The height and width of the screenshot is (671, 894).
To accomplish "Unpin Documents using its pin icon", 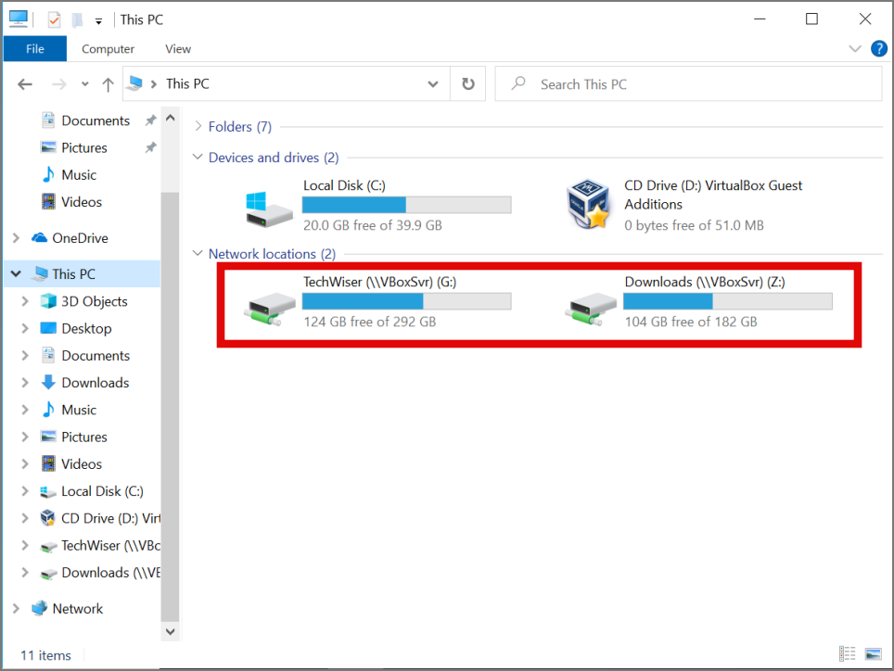I will point(150,120).
